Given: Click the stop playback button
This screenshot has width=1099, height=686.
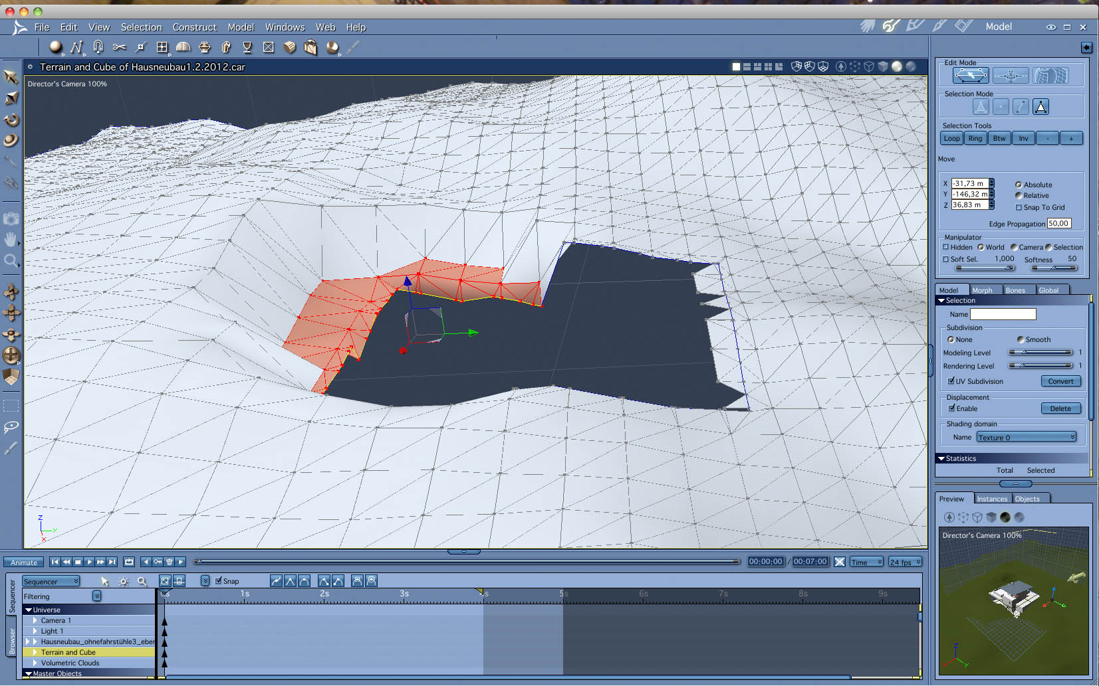Looking at the screenshot, I should [x=78, y=562].
